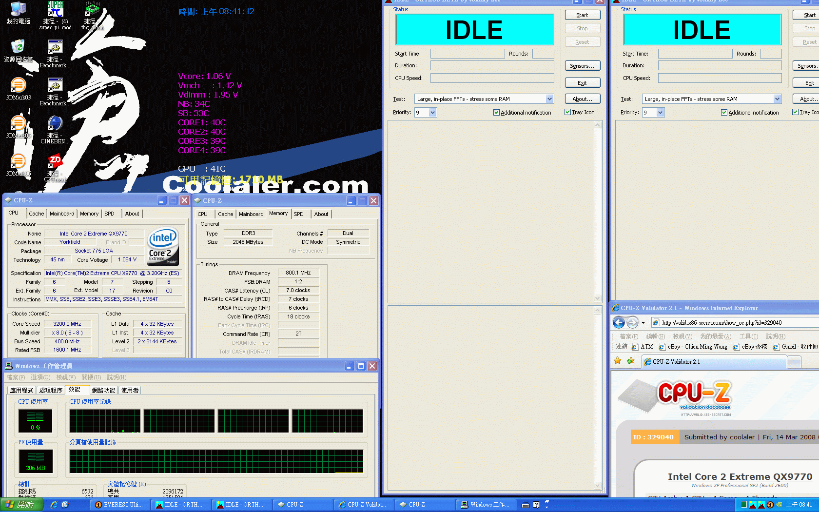Viewport: 819px width, 512px height.
Task: Click Sensors... in the left ORTHOS window
Action: click(x=582, y=66)
